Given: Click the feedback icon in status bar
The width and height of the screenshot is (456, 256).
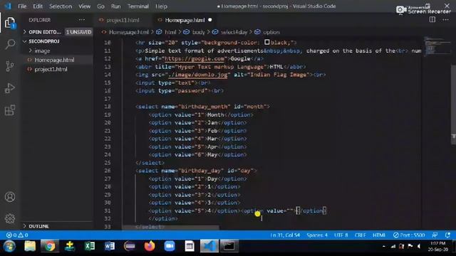Looking at the screenshot, I should click(x=435, y=235).
